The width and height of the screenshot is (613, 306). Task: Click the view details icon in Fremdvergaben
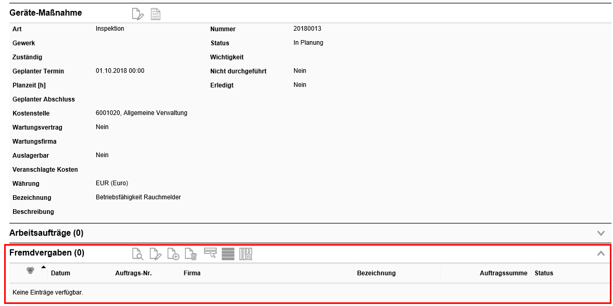[137, 254]
